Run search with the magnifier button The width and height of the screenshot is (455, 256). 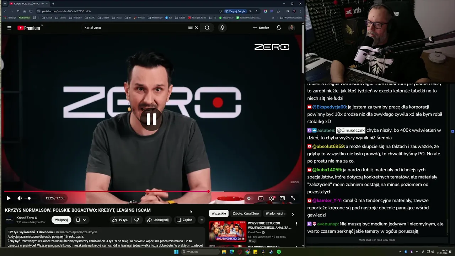tap(207, 28)
